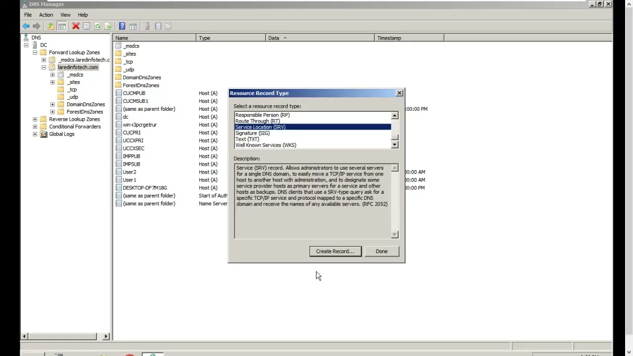
Task: Sort by the Type column header
Action: tap(231, 38)
